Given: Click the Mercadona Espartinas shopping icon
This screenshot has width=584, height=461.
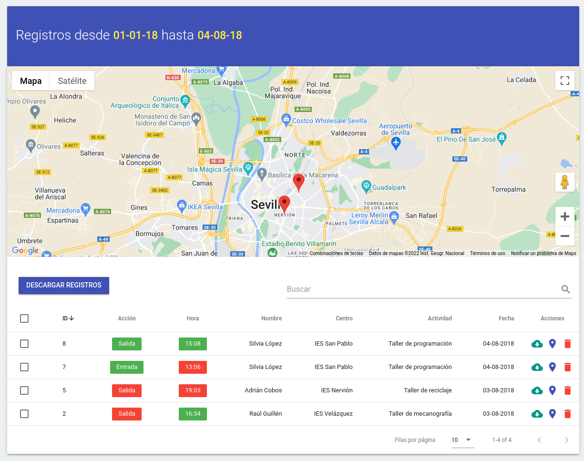Looking at the screenshot, I should pyautogui.click(x=86, y=209).
